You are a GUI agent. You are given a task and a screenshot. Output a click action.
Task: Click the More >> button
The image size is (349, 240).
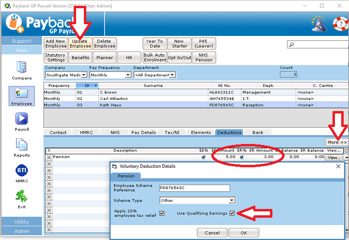tap(336, 143)
